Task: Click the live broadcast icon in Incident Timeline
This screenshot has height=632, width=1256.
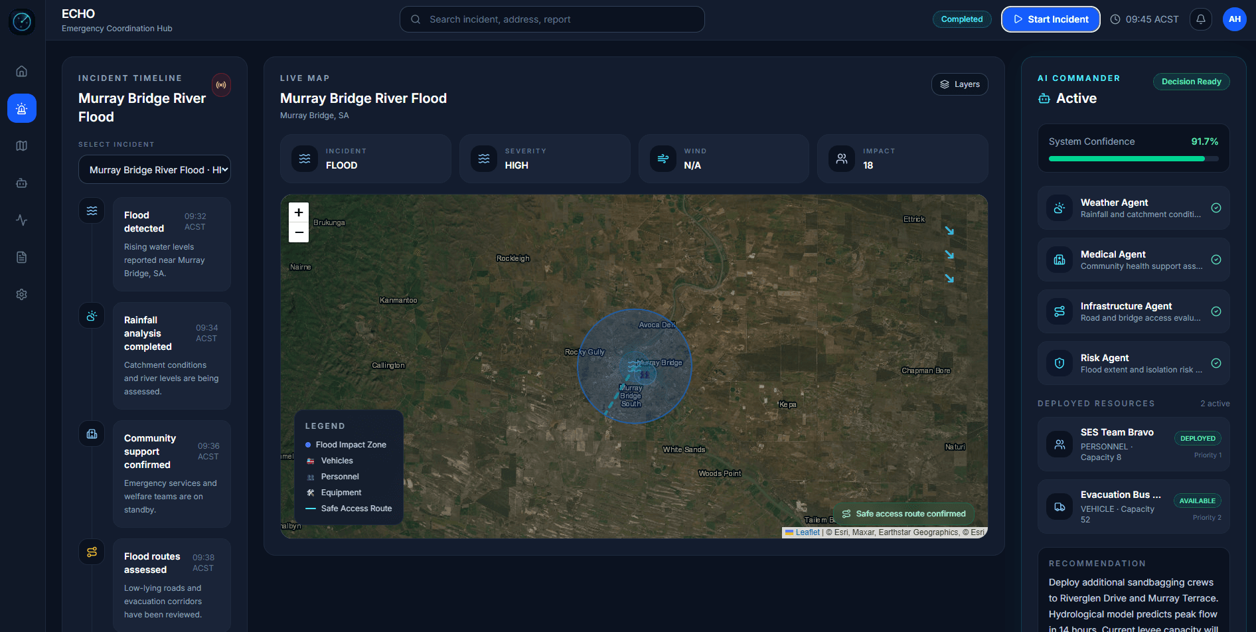Action: click(221, 85)
